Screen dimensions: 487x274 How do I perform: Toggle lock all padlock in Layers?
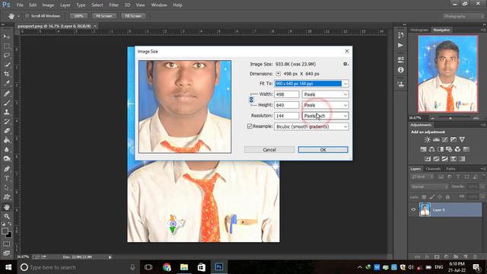point(447,197)
